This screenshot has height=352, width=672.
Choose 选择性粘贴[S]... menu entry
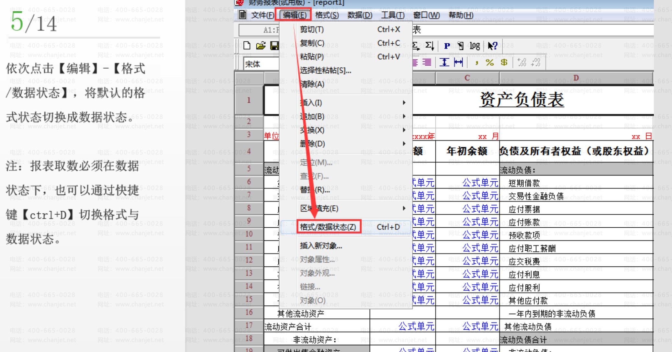[x=325, y=70]
